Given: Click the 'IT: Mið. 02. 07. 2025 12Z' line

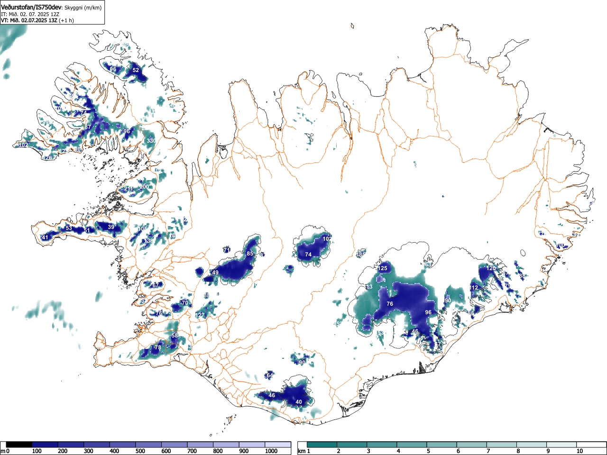Looking at the screenshot, I should [x=30, y=14].
